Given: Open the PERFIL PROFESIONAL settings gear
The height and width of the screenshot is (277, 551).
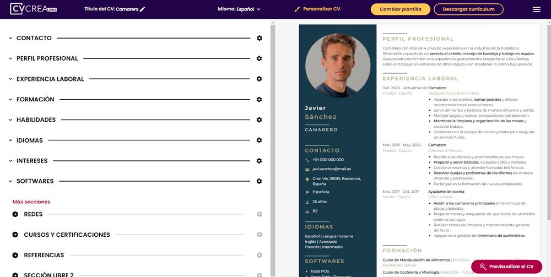Looking at the screenshot, I should tap(260, 58).
